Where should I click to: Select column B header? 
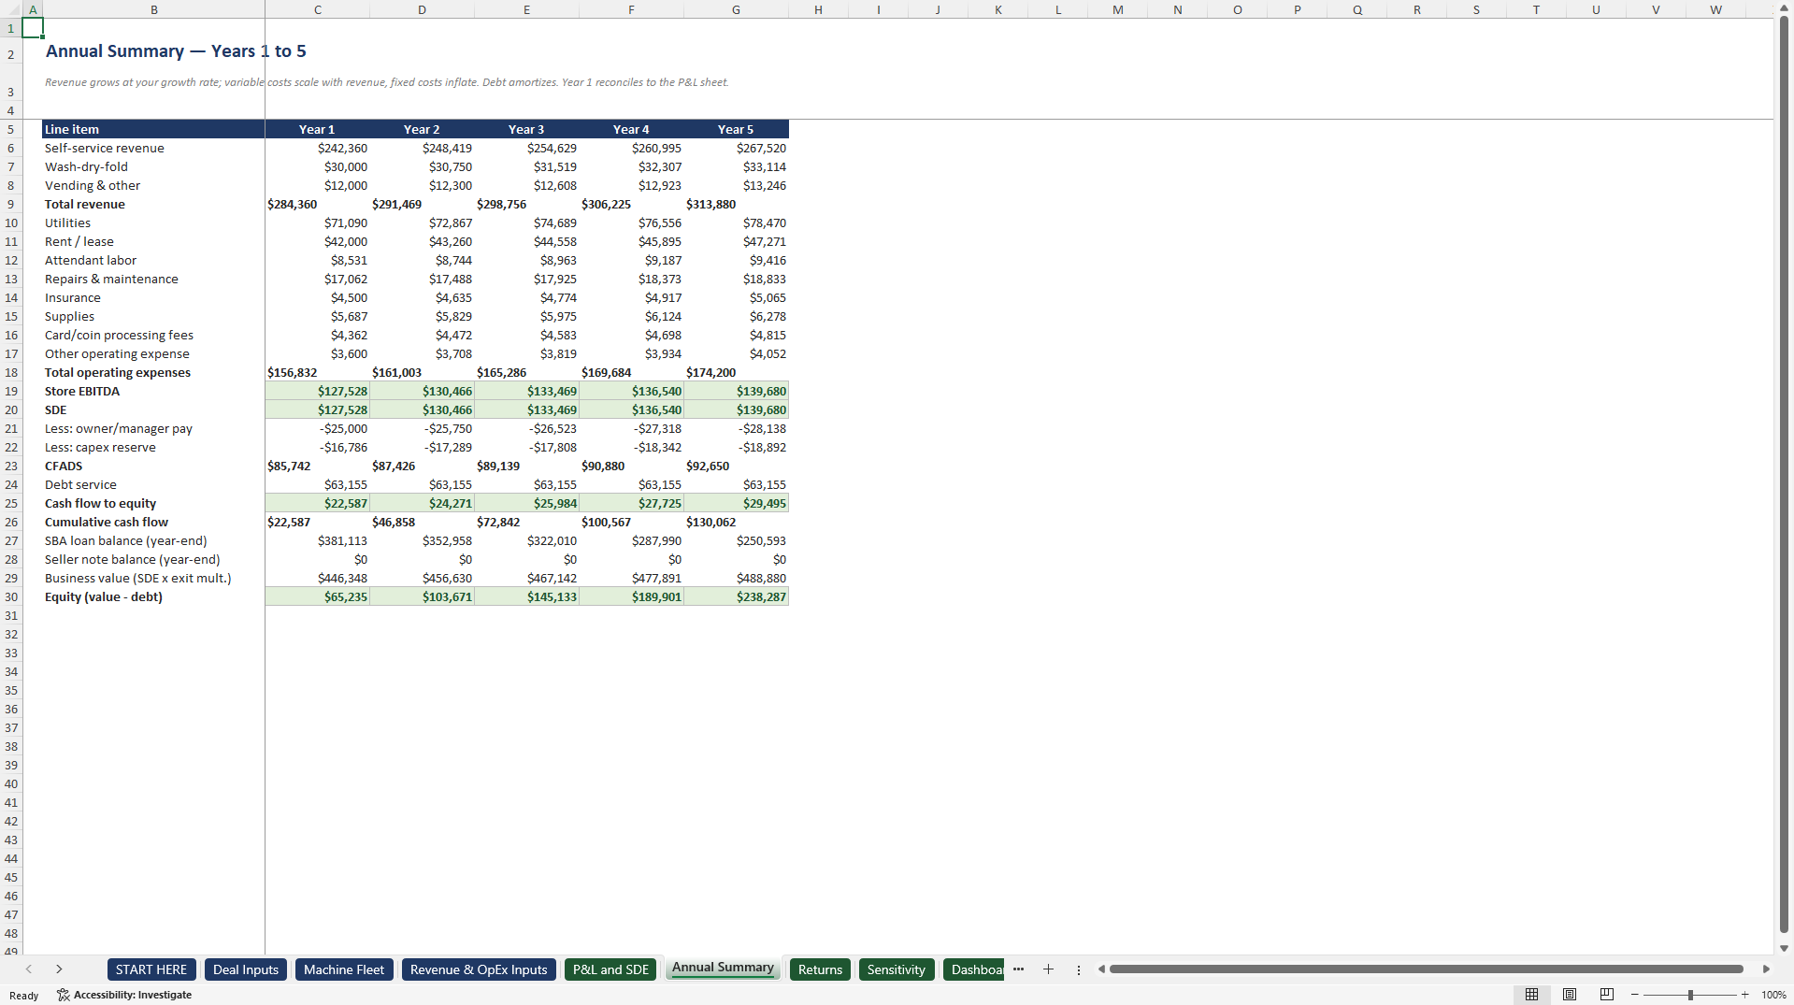(x=154, y=9)
